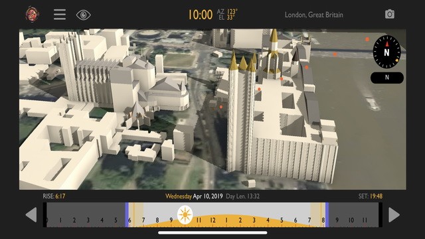Click the 10:00 time display
Image resolution: width=425 pixels, height=239 pixels.
[x=201, y=15]
